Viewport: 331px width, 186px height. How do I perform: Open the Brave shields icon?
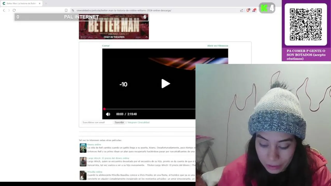248,10
